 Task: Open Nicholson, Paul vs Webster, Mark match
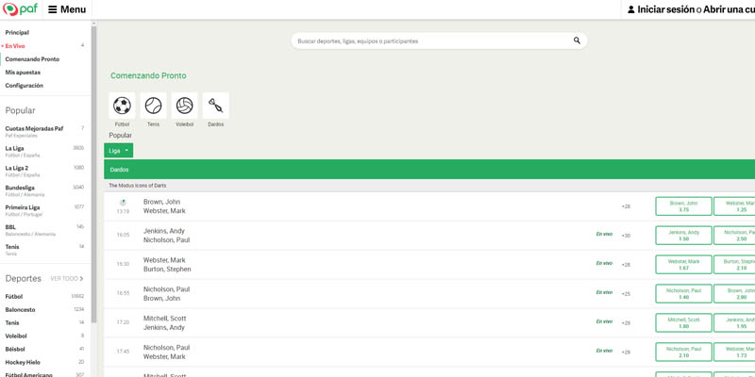(167, 352)
